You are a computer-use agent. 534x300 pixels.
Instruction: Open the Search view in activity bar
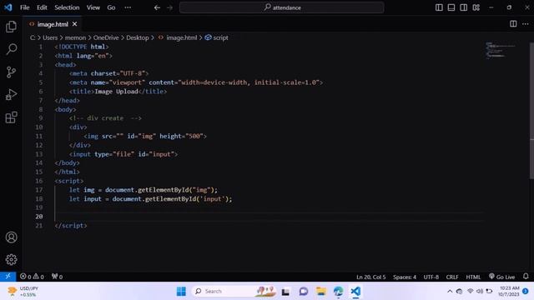[x=11, y=49]
